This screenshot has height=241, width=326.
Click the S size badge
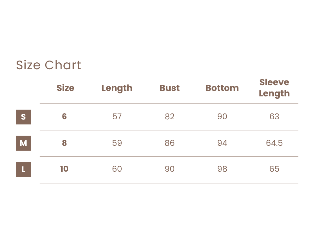coord(23,117)
